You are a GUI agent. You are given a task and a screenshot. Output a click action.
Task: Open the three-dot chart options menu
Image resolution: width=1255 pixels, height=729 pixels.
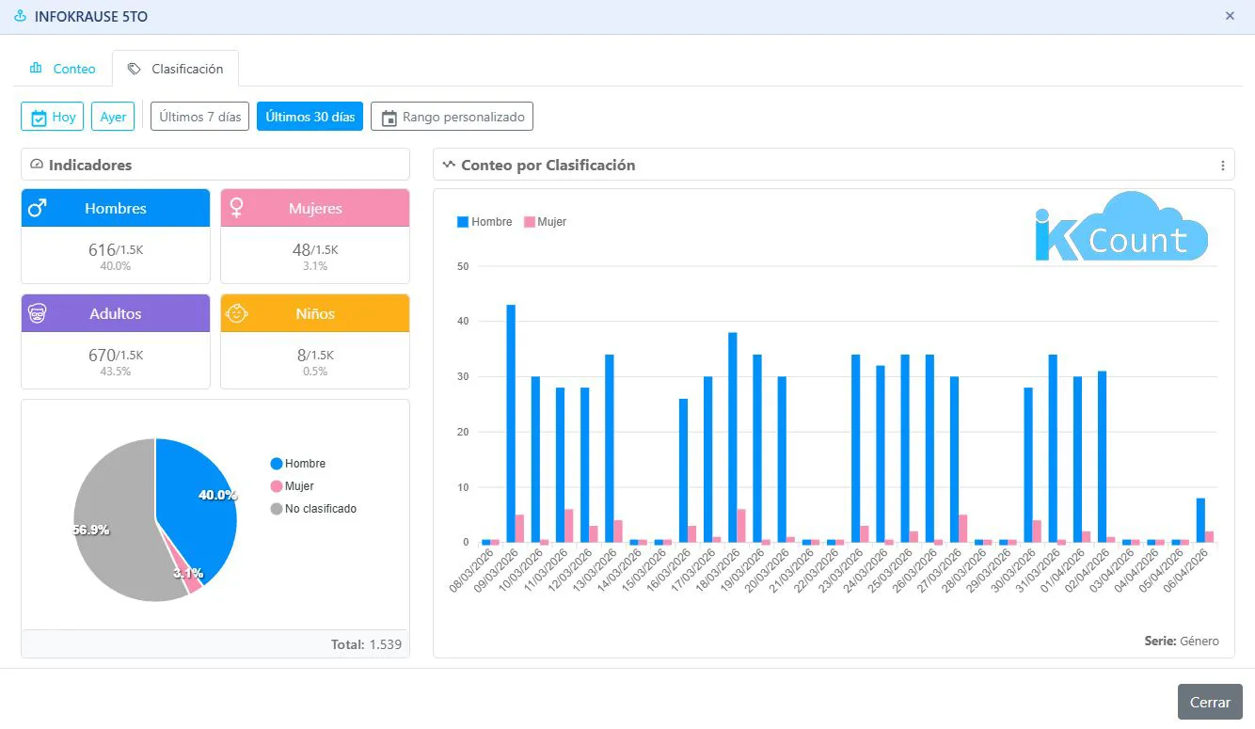(1222, 166)
